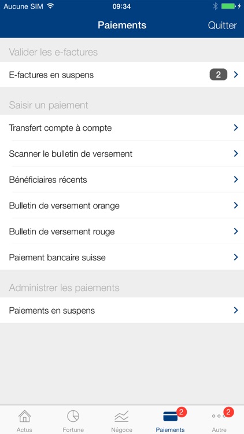Viewport: 244px width, 434px height.
Task: Tap the Wi-Fi signal icon
Action: (50, 6)
